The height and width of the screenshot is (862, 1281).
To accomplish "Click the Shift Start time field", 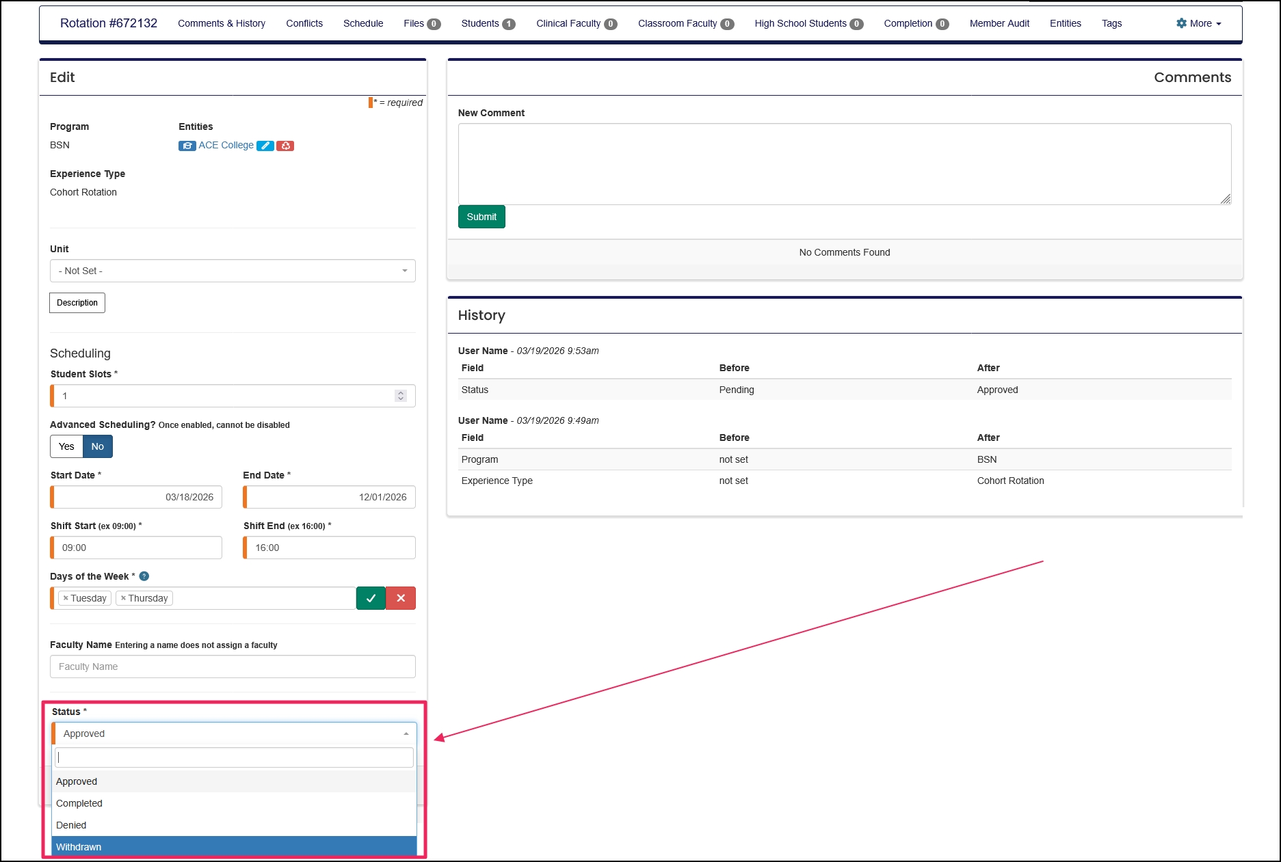I will pyautogui.click(x=136, y=548).
